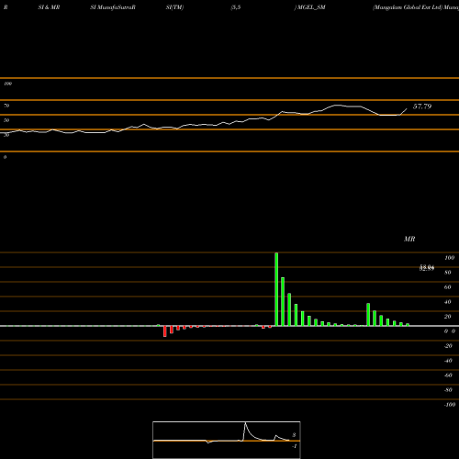Click the 'Mangalam Global Ent Ltd' title text

coord(408,7)
